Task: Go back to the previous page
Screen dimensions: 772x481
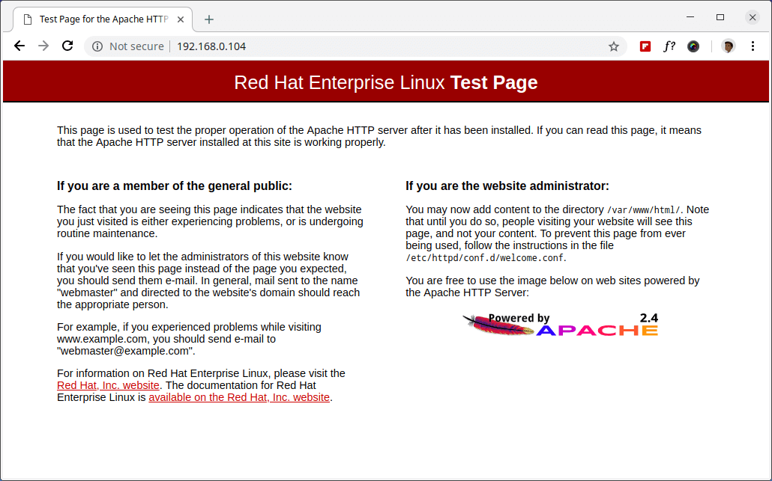Action: [19, 46]
